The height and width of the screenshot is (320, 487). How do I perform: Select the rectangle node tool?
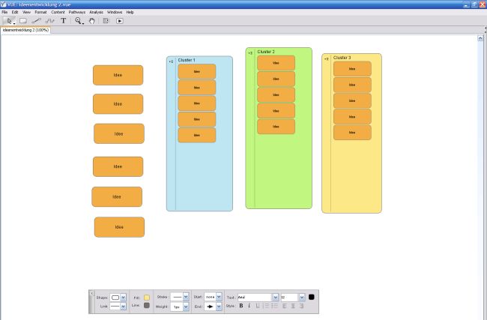[23, 21]
